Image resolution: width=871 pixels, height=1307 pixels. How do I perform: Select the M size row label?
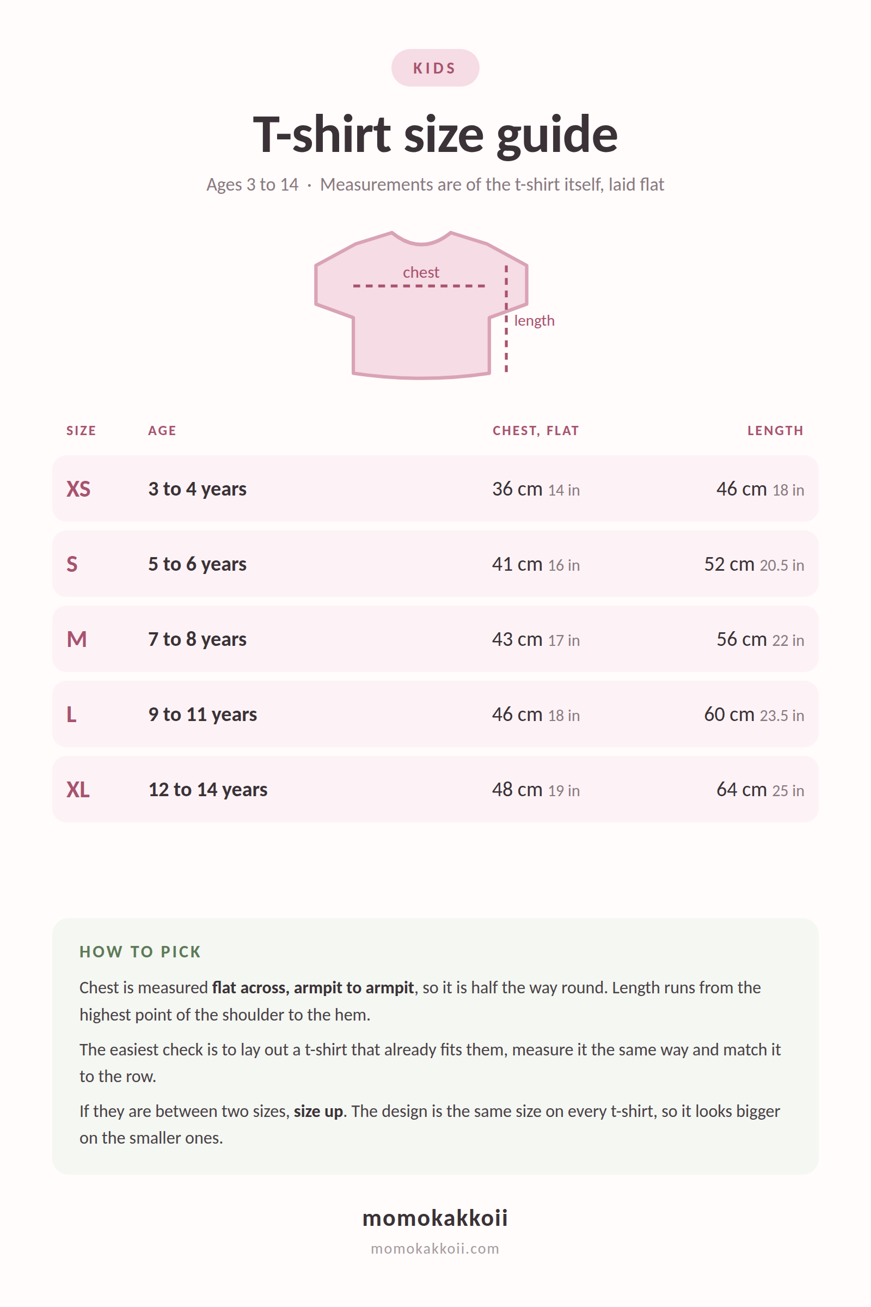click(x=77, y=639)
